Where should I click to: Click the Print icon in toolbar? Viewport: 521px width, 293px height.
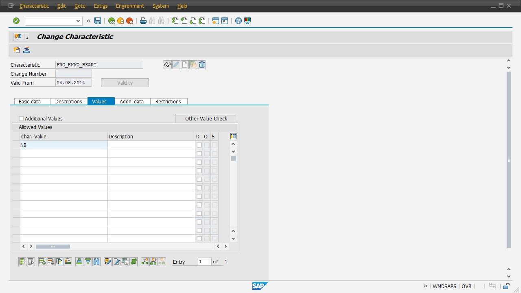click(143, 21)
